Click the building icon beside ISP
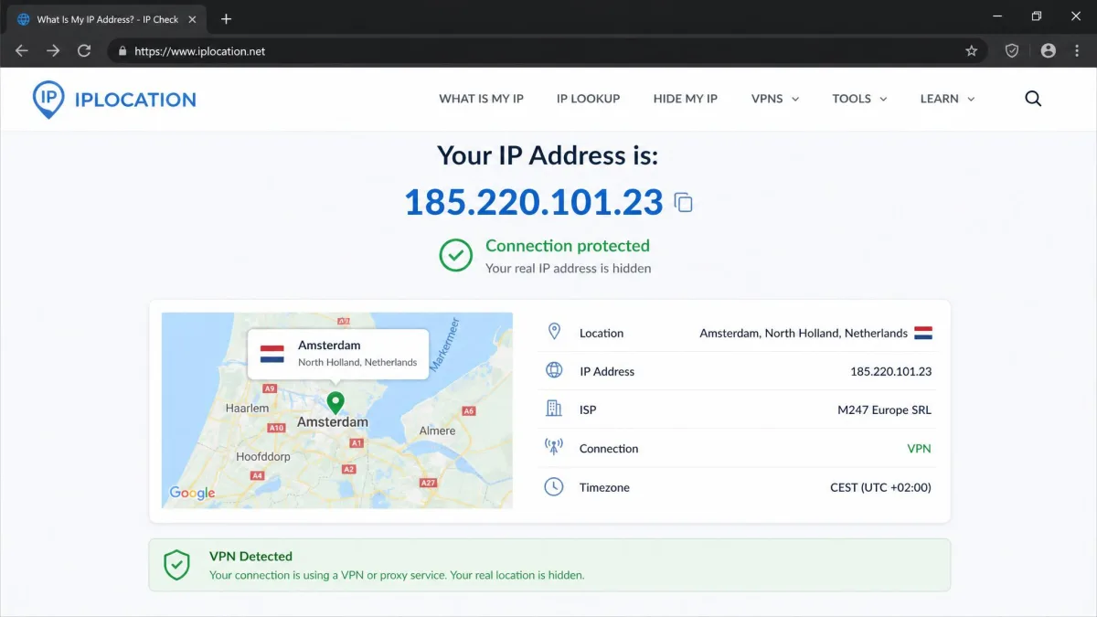This screenshot has height=617, width=1097. click(554, 409)
